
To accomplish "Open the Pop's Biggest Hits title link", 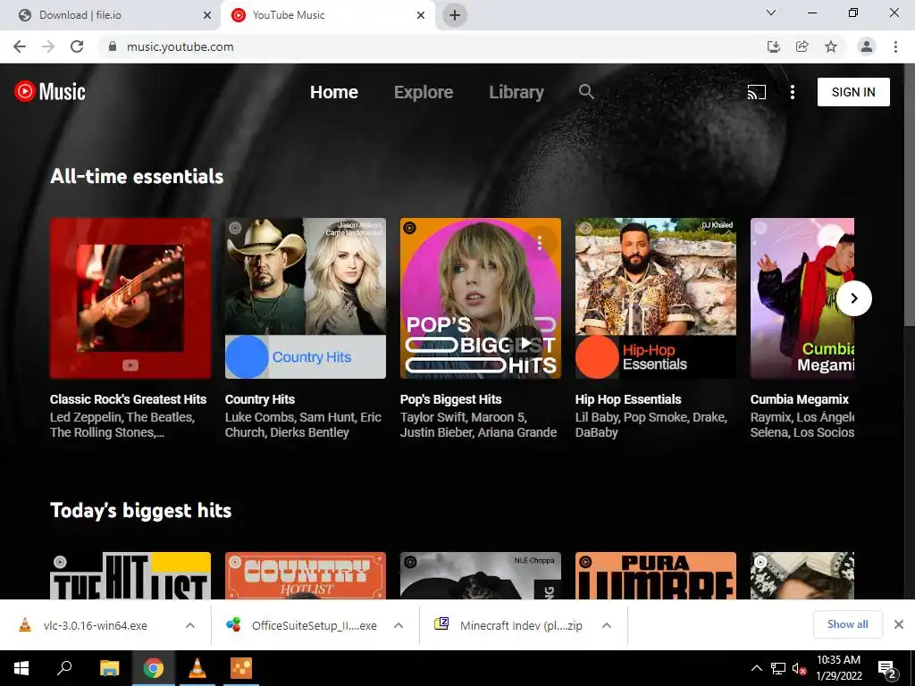I will (450, 399).
